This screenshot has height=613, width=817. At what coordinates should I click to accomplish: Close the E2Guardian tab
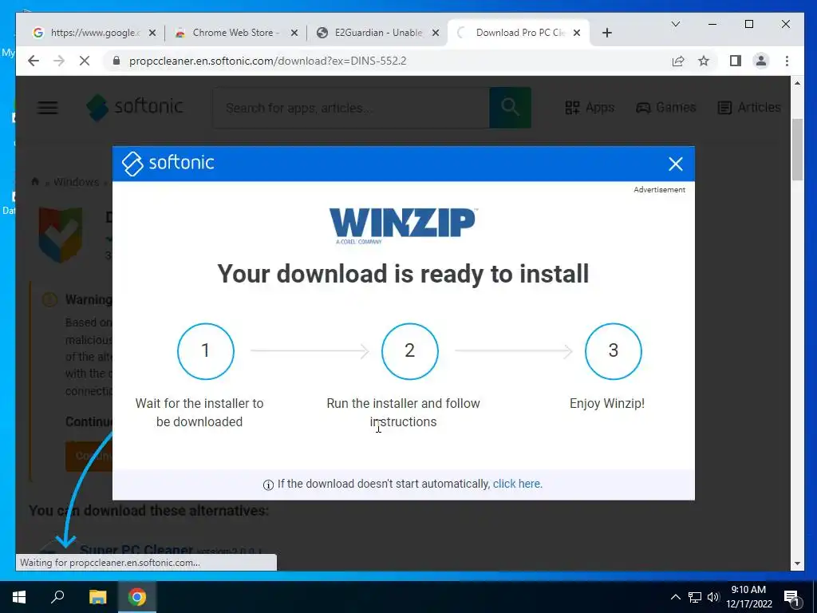click(436, 33)
